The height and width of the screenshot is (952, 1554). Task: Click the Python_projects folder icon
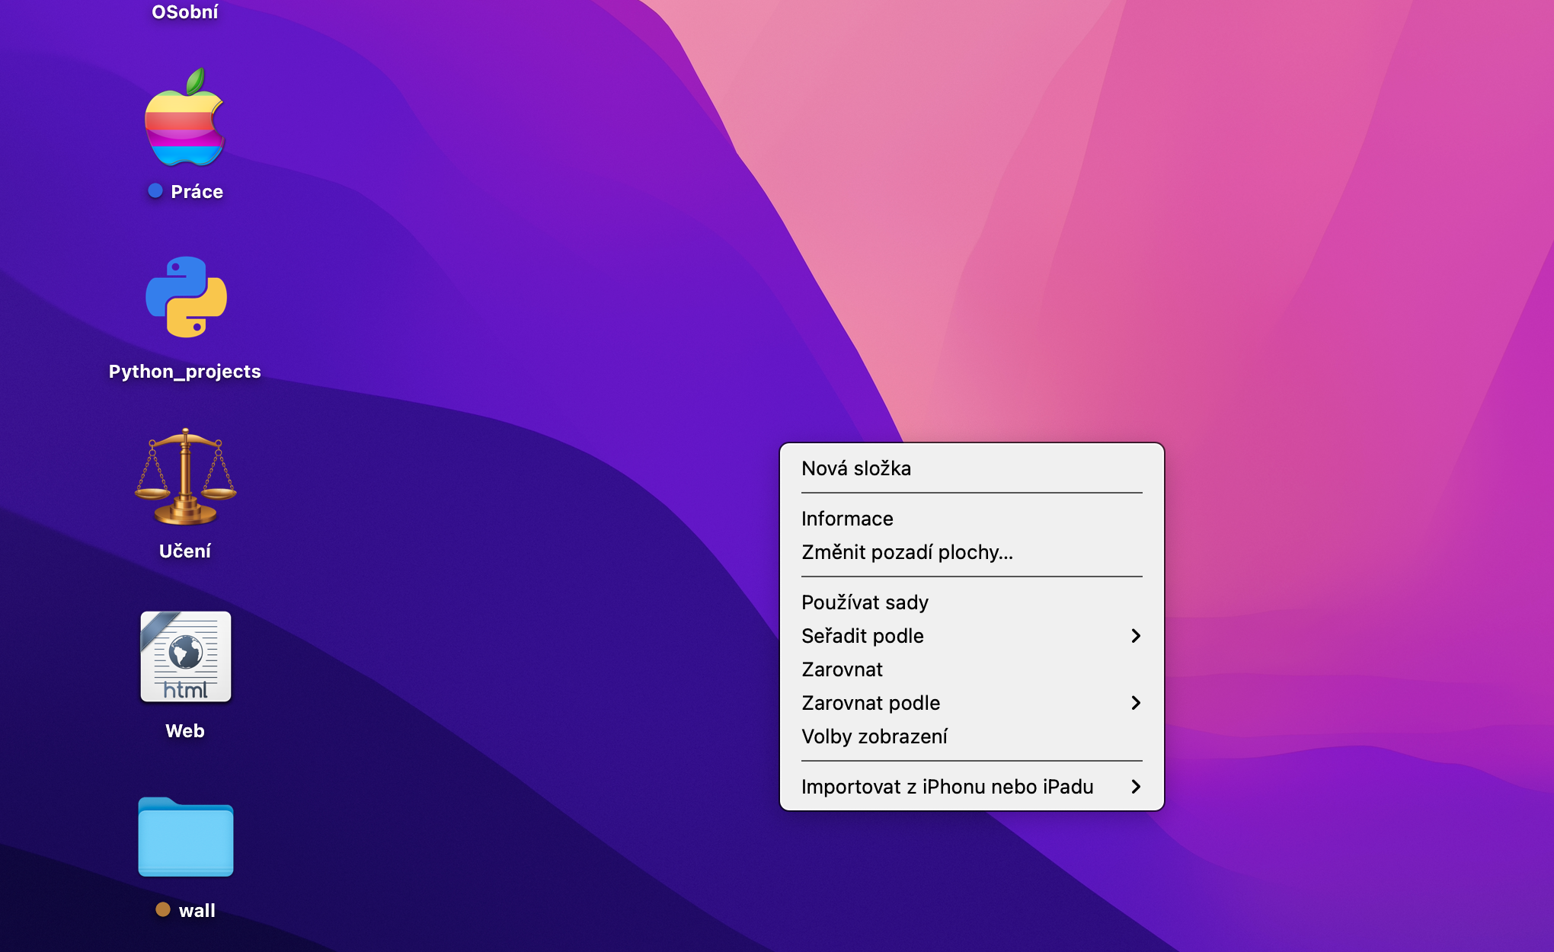186,297
